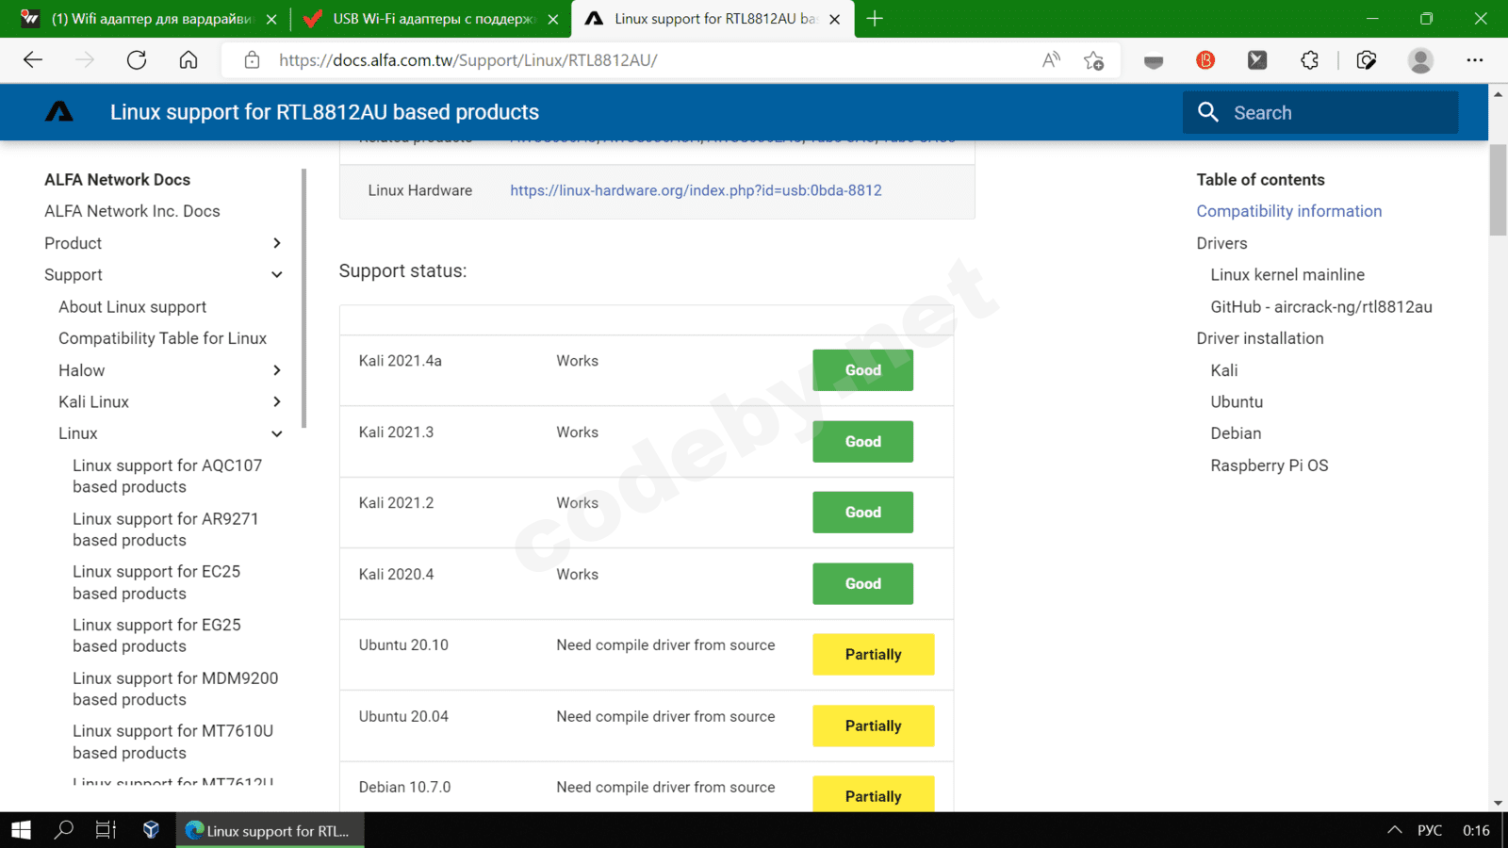Open Windows taskbar search

click(x=63, y=830)
